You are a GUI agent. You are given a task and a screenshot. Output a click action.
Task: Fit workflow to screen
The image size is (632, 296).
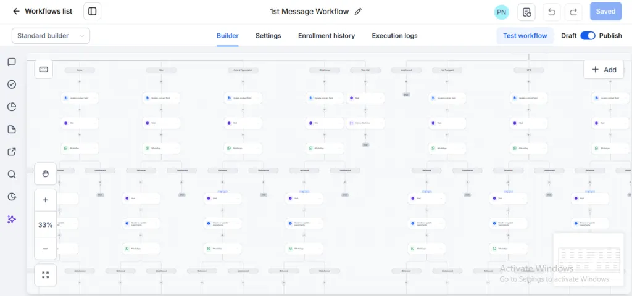pyautogui.click(x=46, y=274)
